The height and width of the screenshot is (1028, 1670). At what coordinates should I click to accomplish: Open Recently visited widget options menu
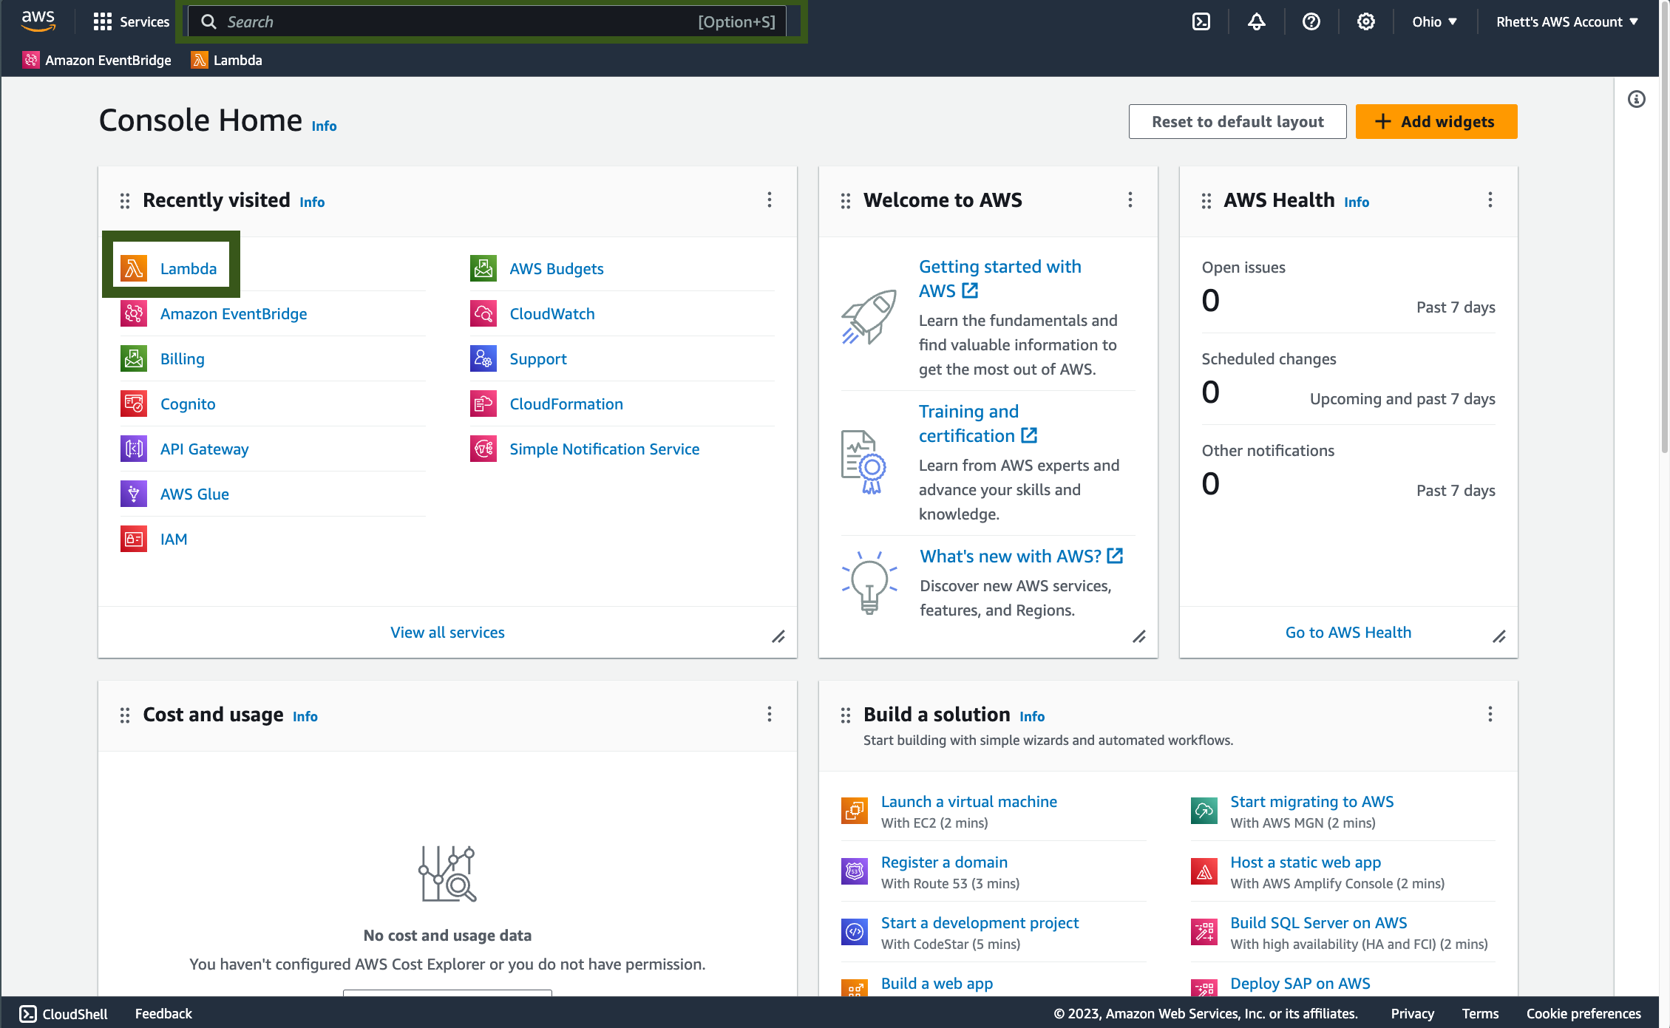(x=769, y=200)
